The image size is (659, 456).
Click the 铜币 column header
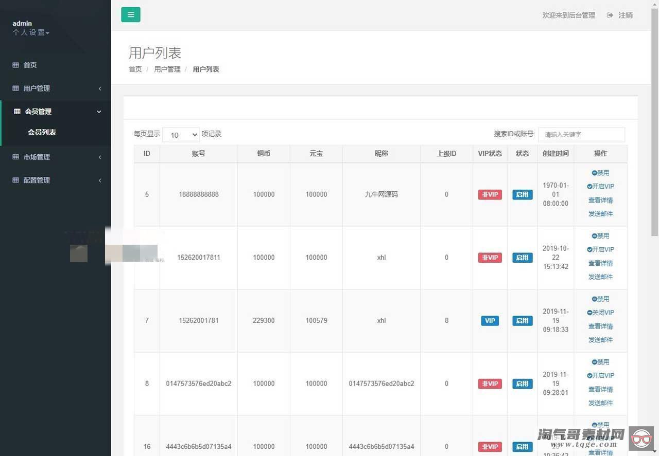[264, 154]
